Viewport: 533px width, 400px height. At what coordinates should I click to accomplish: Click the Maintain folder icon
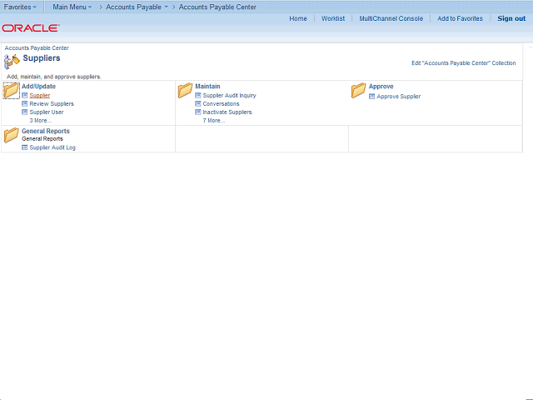pyautogui.click(x=185, y=91)
